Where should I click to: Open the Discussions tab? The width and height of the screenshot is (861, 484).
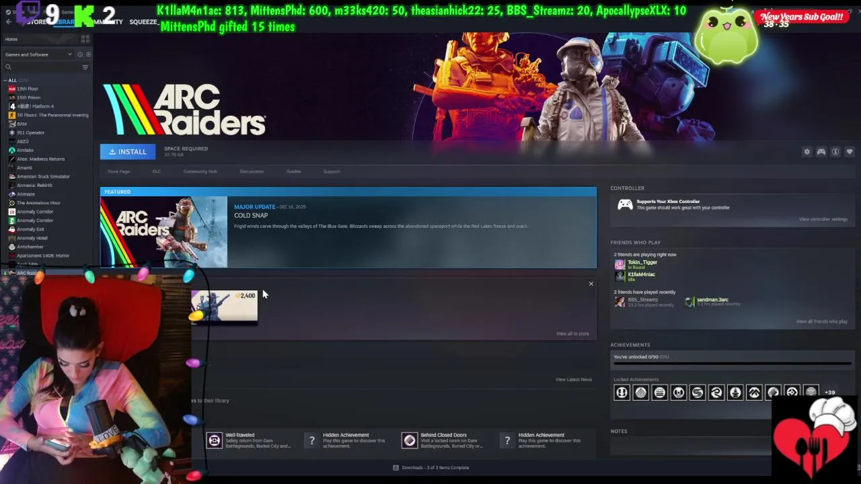pos(252,171)
